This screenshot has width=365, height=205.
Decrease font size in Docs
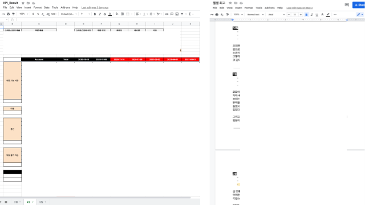(289, 14)
